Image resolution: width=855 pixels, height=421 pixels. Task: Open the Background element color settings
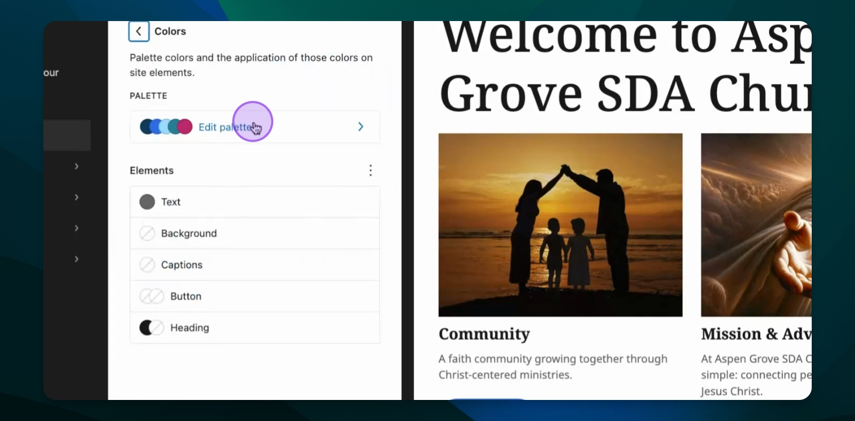(x=255, y=233)
